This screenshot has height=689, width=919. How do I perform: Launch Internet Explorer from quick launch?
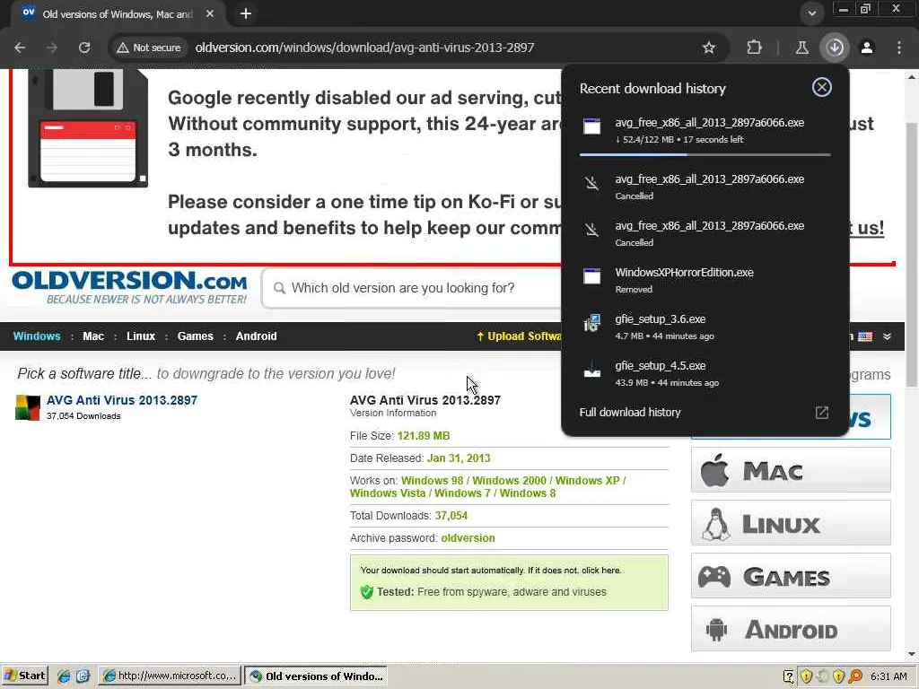point(64,676)
